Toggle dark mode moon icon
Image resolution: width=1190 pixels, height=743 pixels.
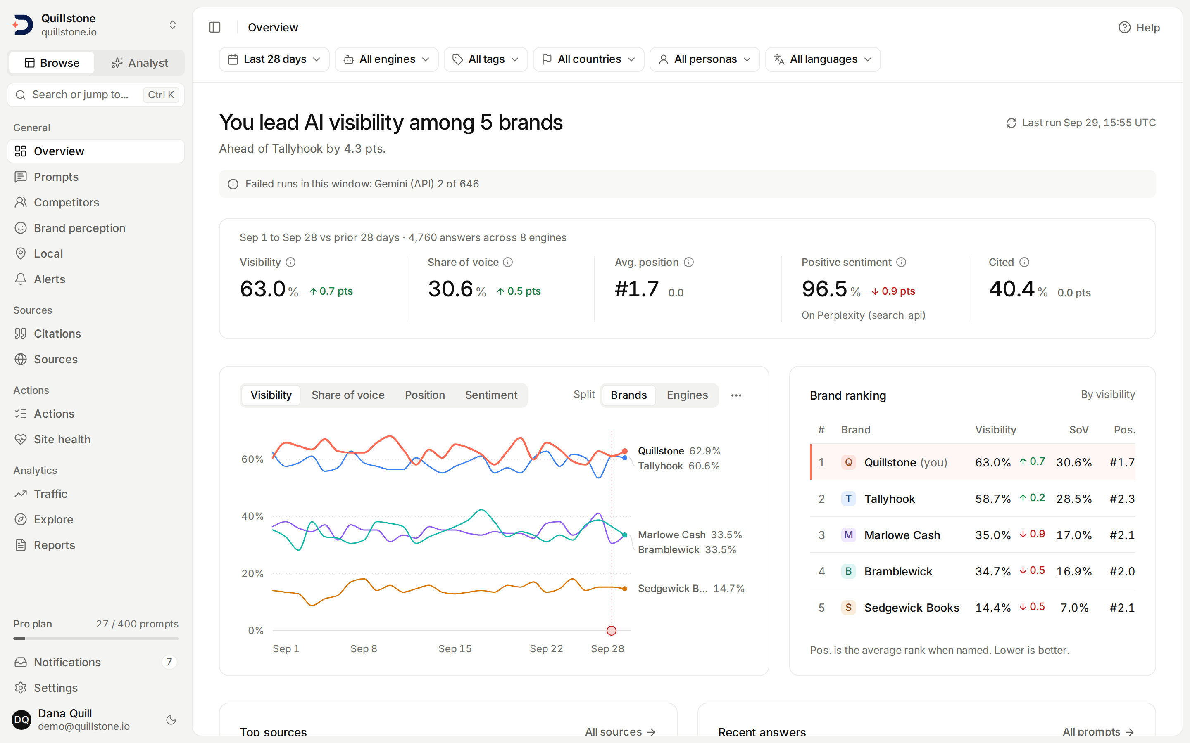coord(171,720)
